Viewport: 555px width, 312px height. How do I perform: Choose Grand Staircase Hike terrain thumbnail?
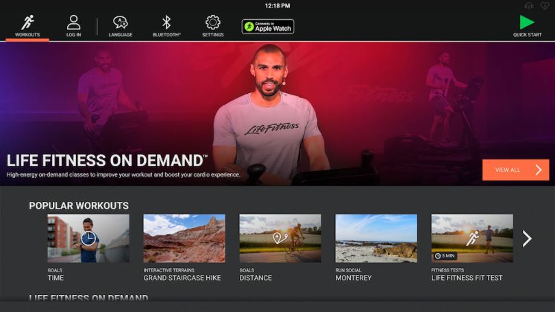(x=184, y=238)
